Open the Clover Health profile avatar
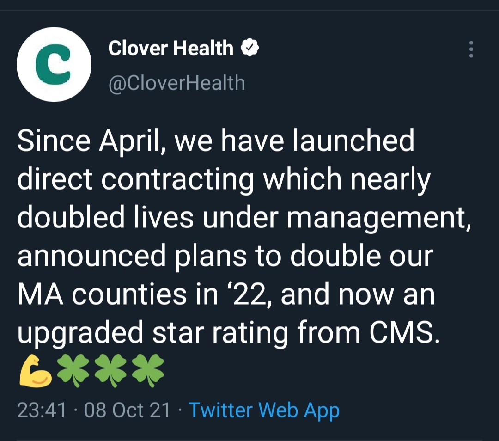499x441 pixels. point(54,64)
